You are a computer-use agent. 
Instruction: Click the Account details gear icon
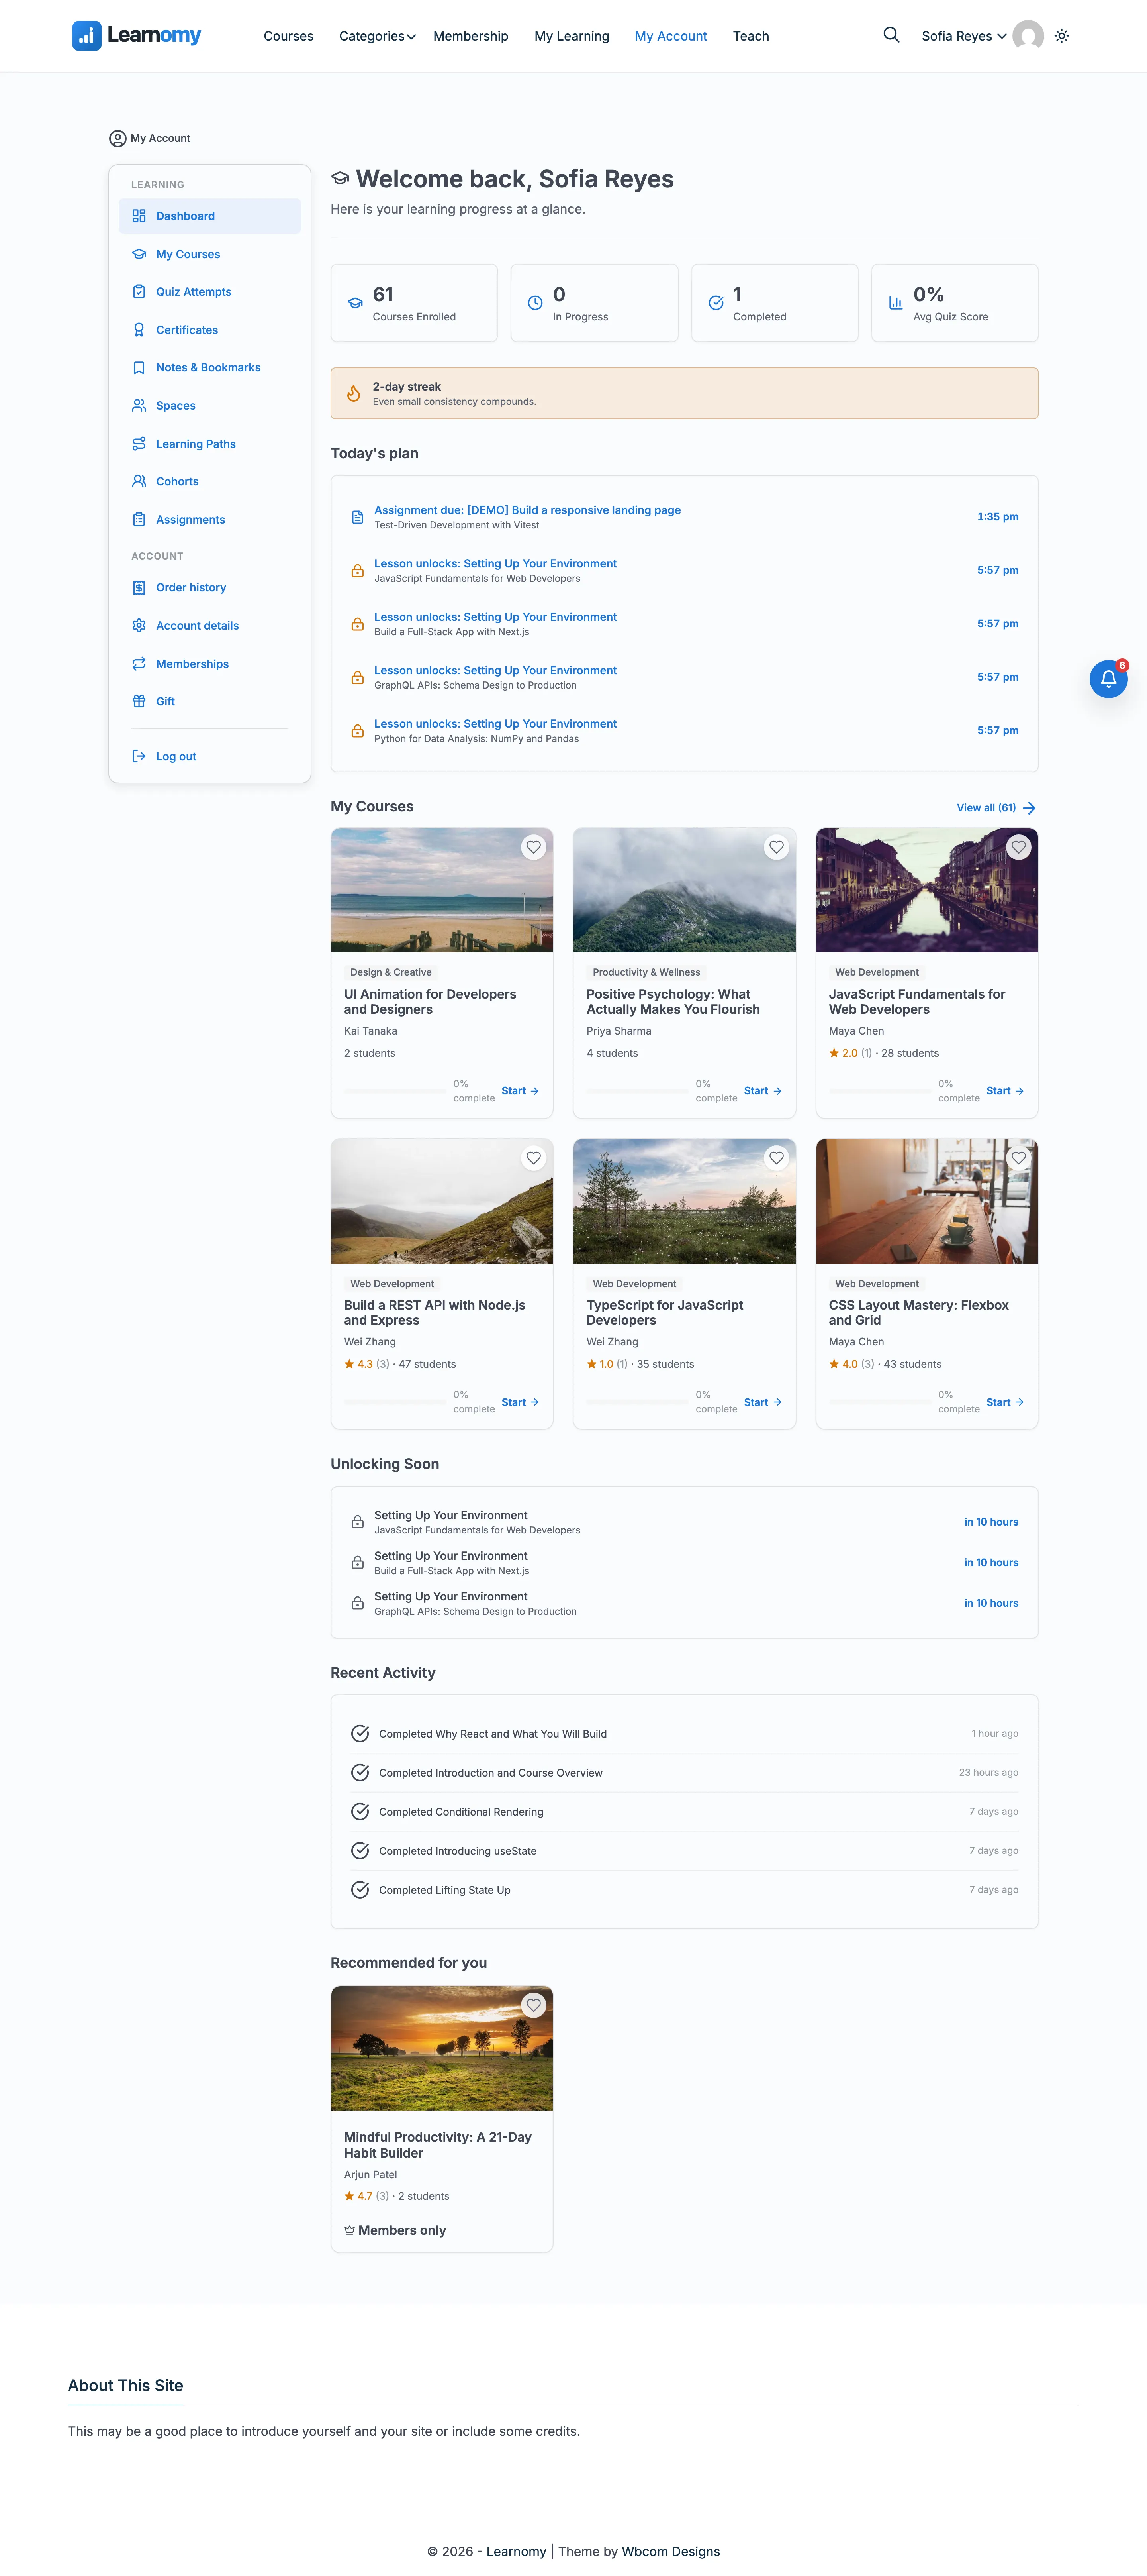pyautogui.click(x=139, y=626)
